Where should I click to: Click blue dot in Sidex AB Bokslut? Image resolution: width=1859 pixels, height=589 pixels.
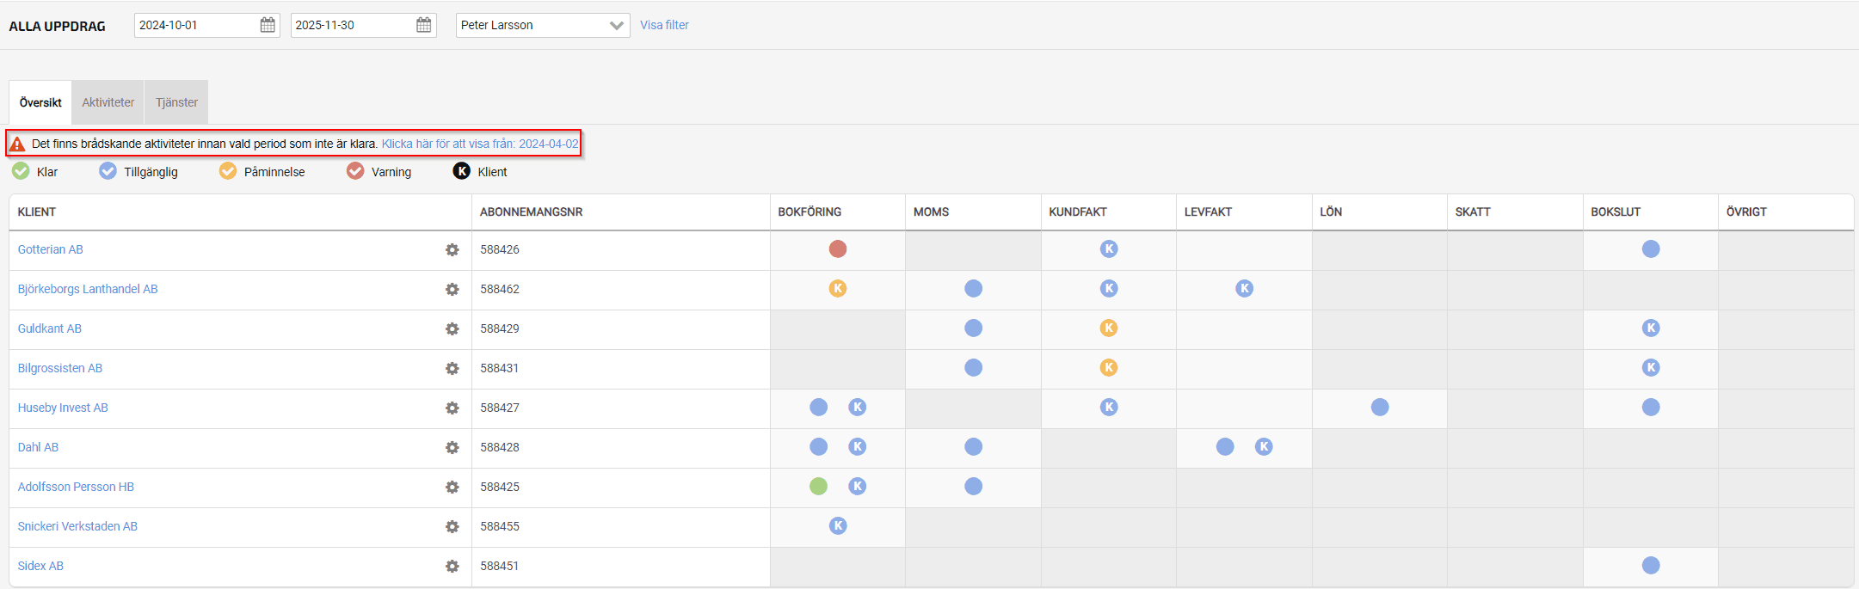coord(1651,565)
